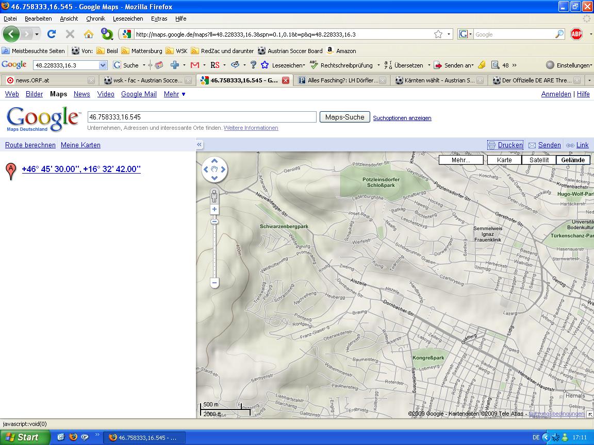Open the Adblock Plus ABP icon
The width and height of the screenshot is (594, 445).
[x=576, y=34]
